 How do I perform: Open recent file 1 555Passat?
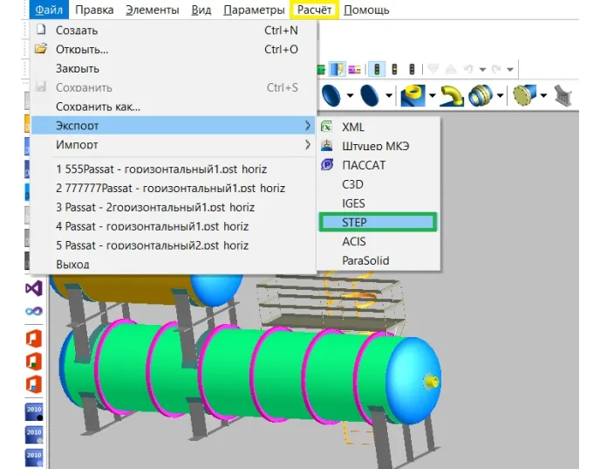click(x=160, y=169)
